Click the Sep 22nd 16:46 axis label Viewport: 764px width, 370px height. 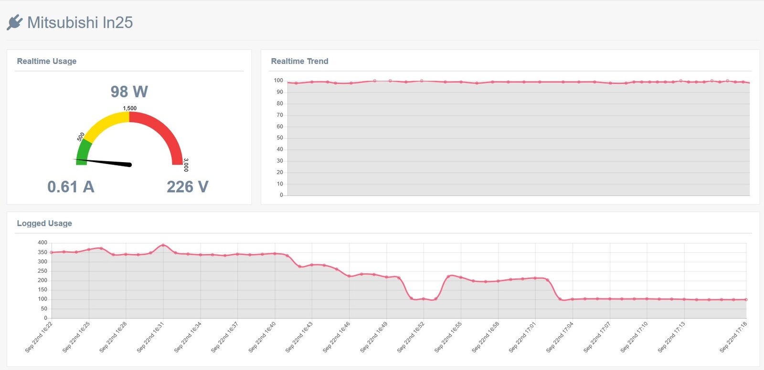tap(337, 337)
